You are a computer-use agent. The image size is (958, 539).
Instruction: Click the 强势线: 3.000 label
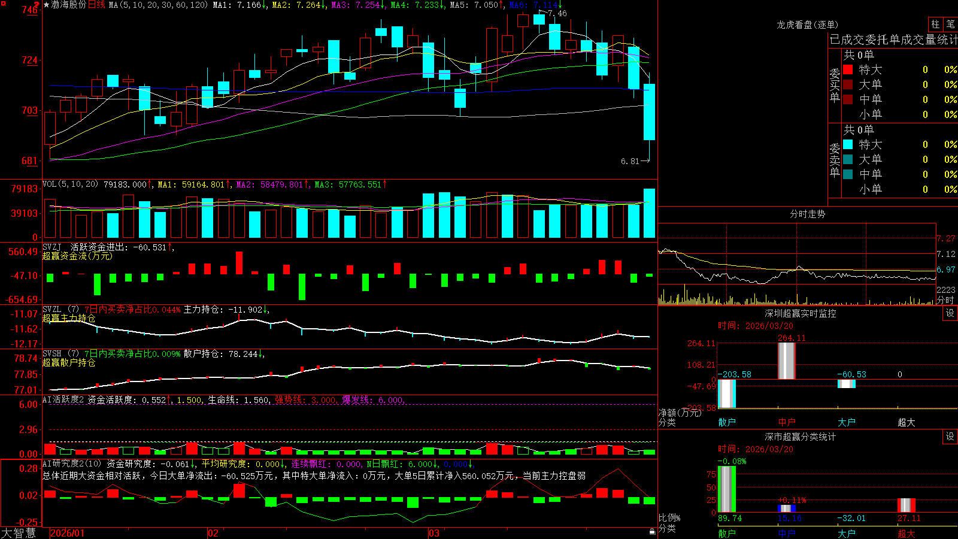click(305, 399)
